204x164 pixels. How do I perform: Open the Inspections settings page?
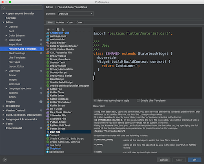point(15,44)
